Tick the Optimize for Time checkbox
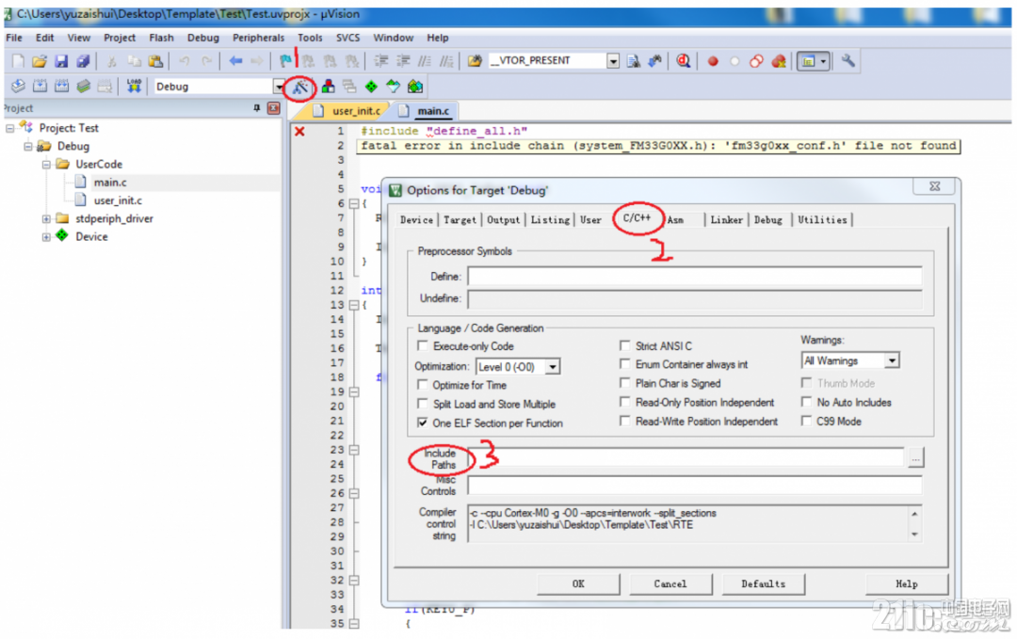Screen dimensions: 1017x639 [423, 385]
